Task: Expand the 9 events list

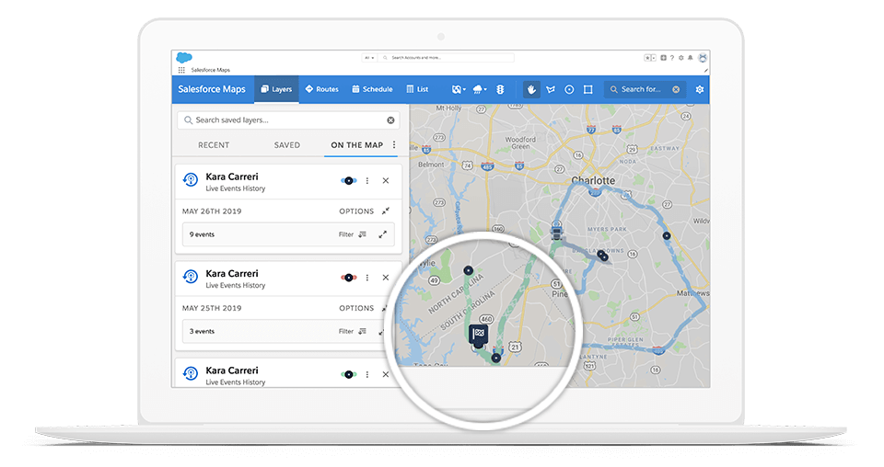Action: pyautogui.click(x=383, y=234)
